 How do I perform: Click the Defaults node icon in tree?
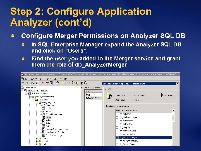point(44,126)
